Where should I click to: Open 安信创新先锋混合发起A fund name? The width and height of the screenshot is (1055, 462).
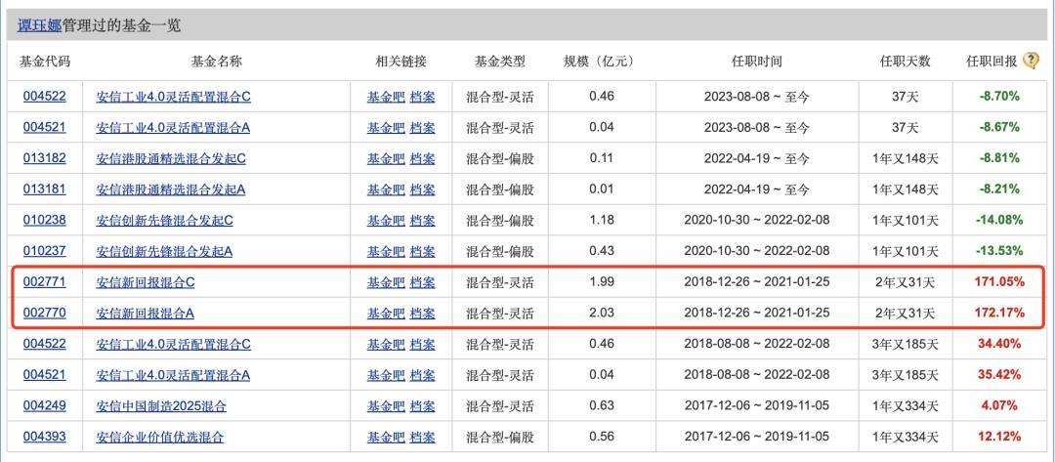click(164, 251)
